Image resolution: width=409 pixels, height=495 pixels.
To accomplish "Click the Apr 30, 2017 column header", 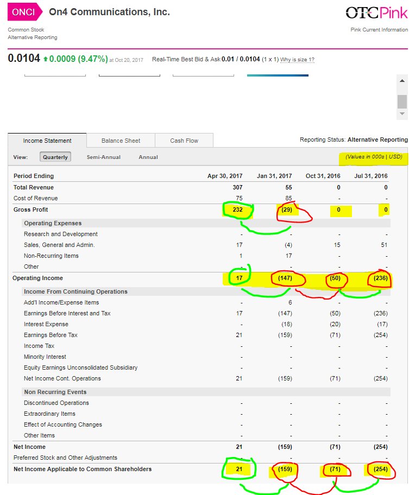I will (225, 176).
